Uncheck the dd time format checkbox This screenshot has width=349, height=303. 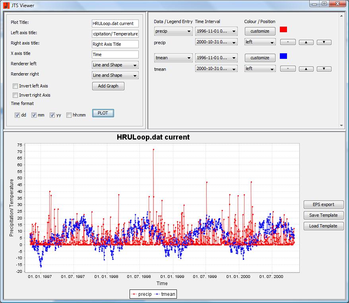tap(17, 115)
